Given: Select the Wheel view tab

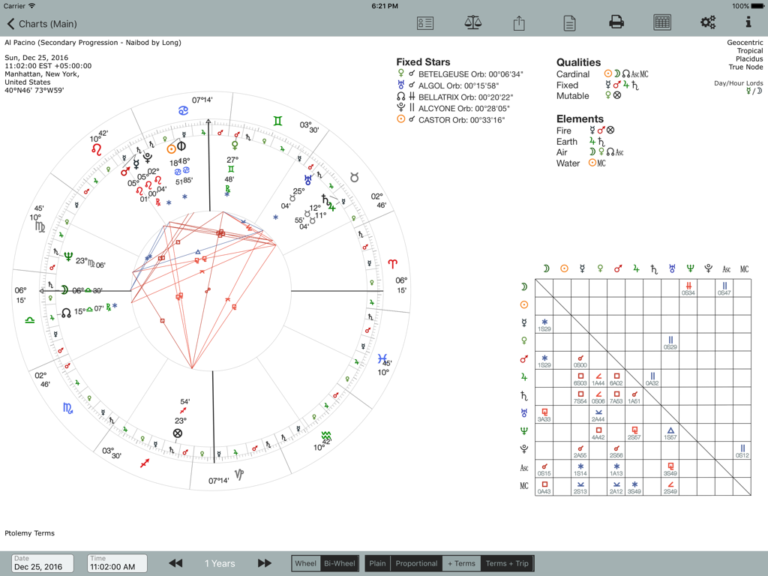Looking at the screenshot, I should [x=305, y=563].
